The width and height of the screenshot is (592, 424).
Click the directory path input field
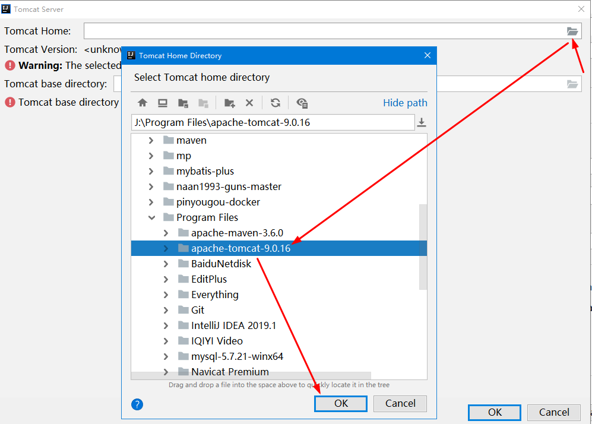point(273,122)
